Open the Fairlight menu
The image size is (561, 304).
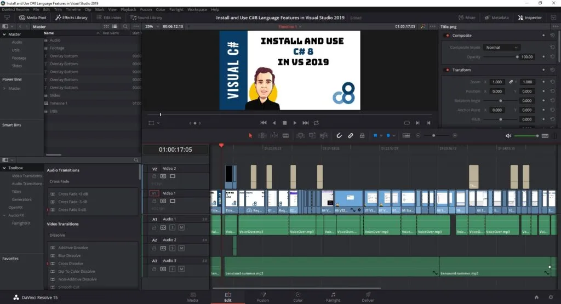pyautogui.click(x=176, y=10)
